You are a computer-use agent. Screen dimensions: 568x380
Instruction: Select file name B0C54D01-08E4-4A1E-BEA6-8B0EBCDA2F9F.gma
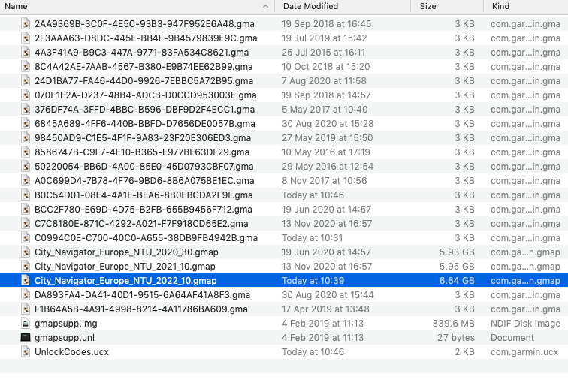pyautogui.click(x=144, y=195)
